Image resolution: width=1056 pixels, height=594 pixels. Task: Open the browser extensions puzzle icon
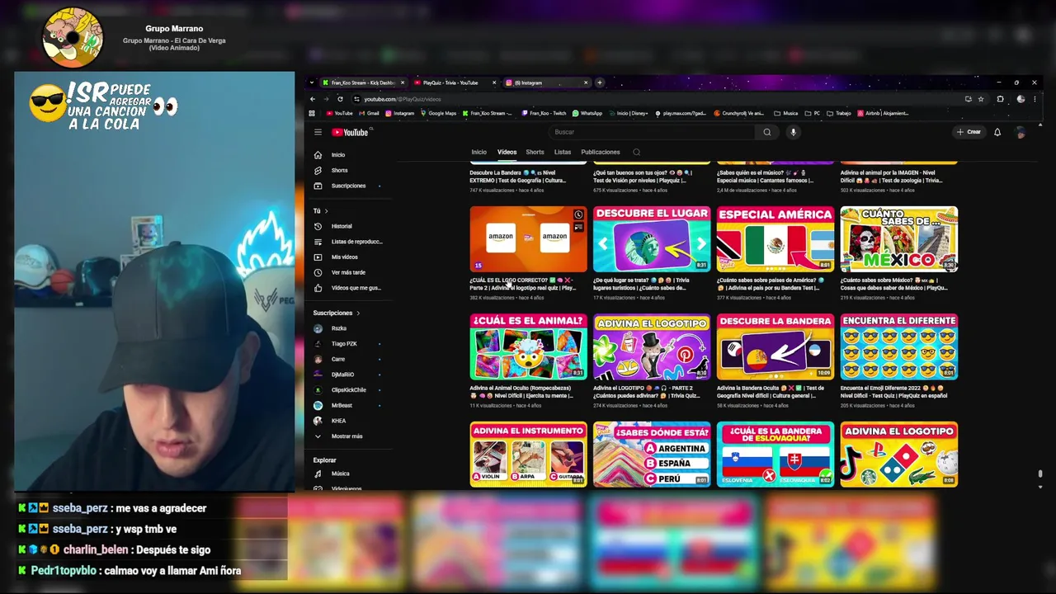[x=1000, y=99]
